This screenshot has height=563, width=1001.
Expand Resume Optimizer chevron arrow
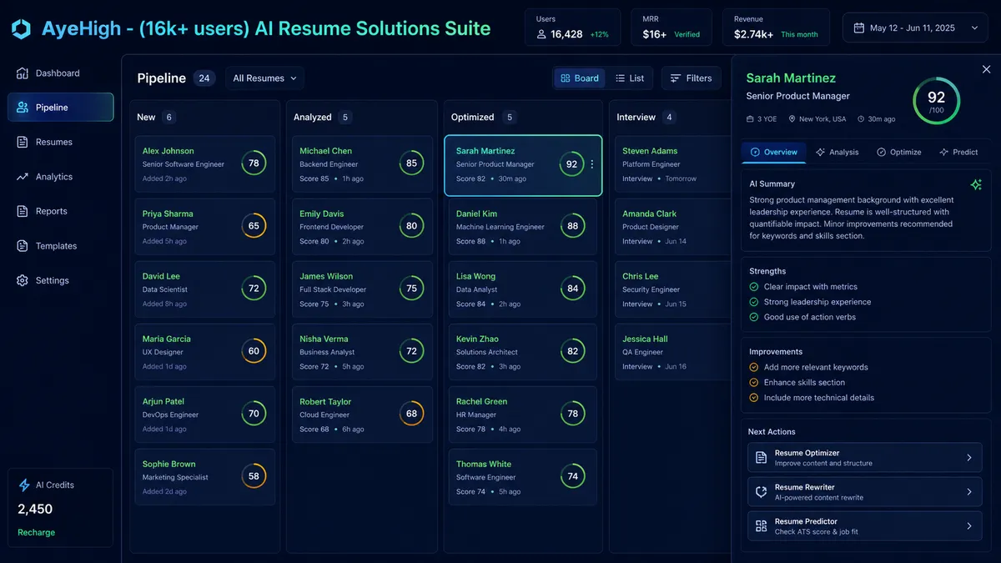tap(969, 458)
